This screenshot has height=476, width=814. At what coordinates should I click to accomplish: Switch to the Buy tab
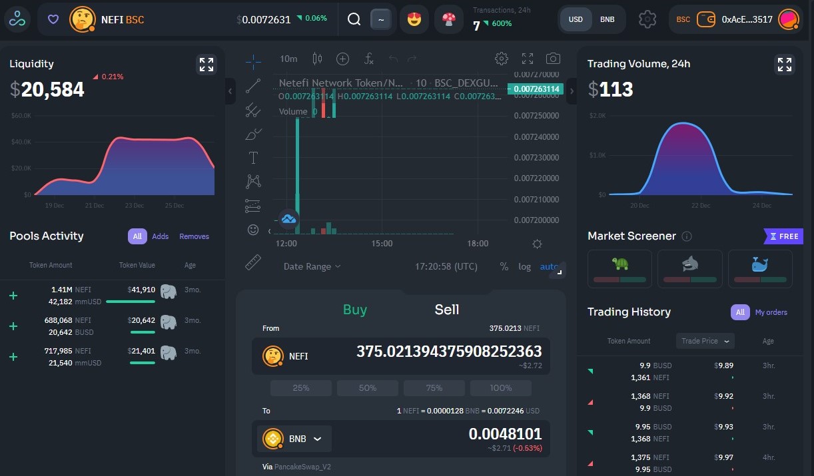355,310
